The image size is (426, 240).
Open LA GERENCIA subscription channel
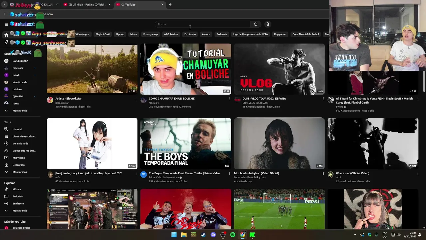20,61
